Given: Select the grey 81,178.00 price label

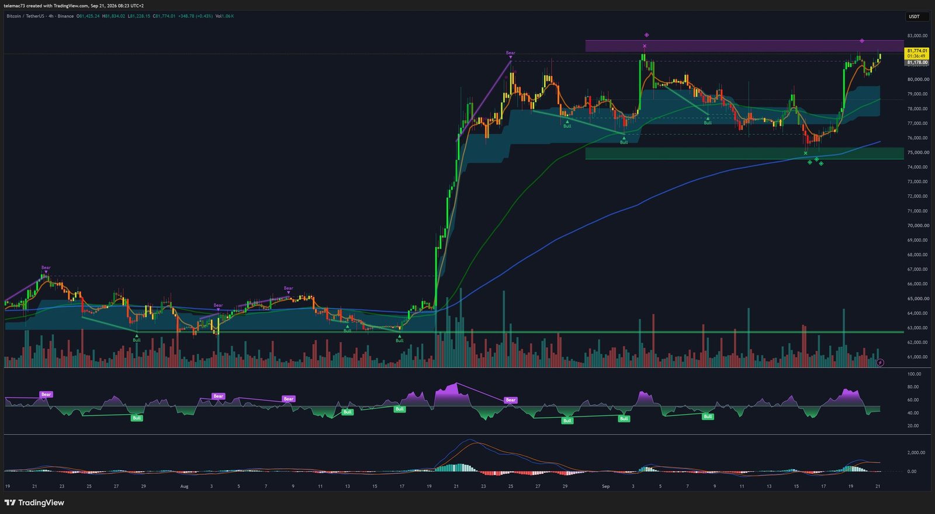Looking at the screenshot, I should click(x=917, y=62).
